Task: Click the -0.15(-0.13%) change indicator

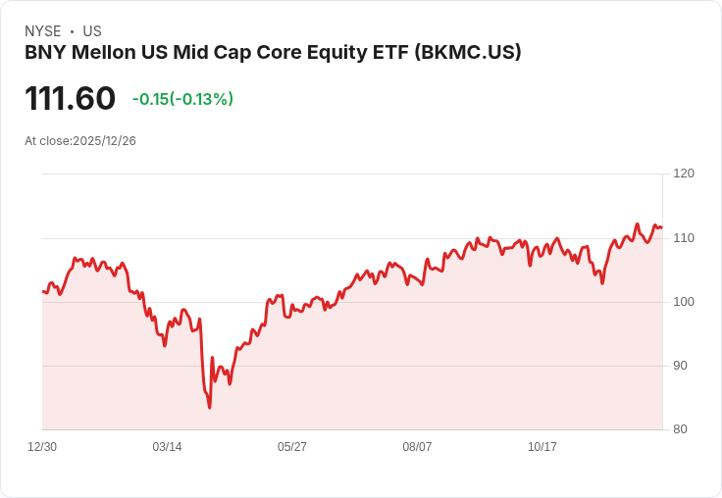Action: [x=182, y=99]
